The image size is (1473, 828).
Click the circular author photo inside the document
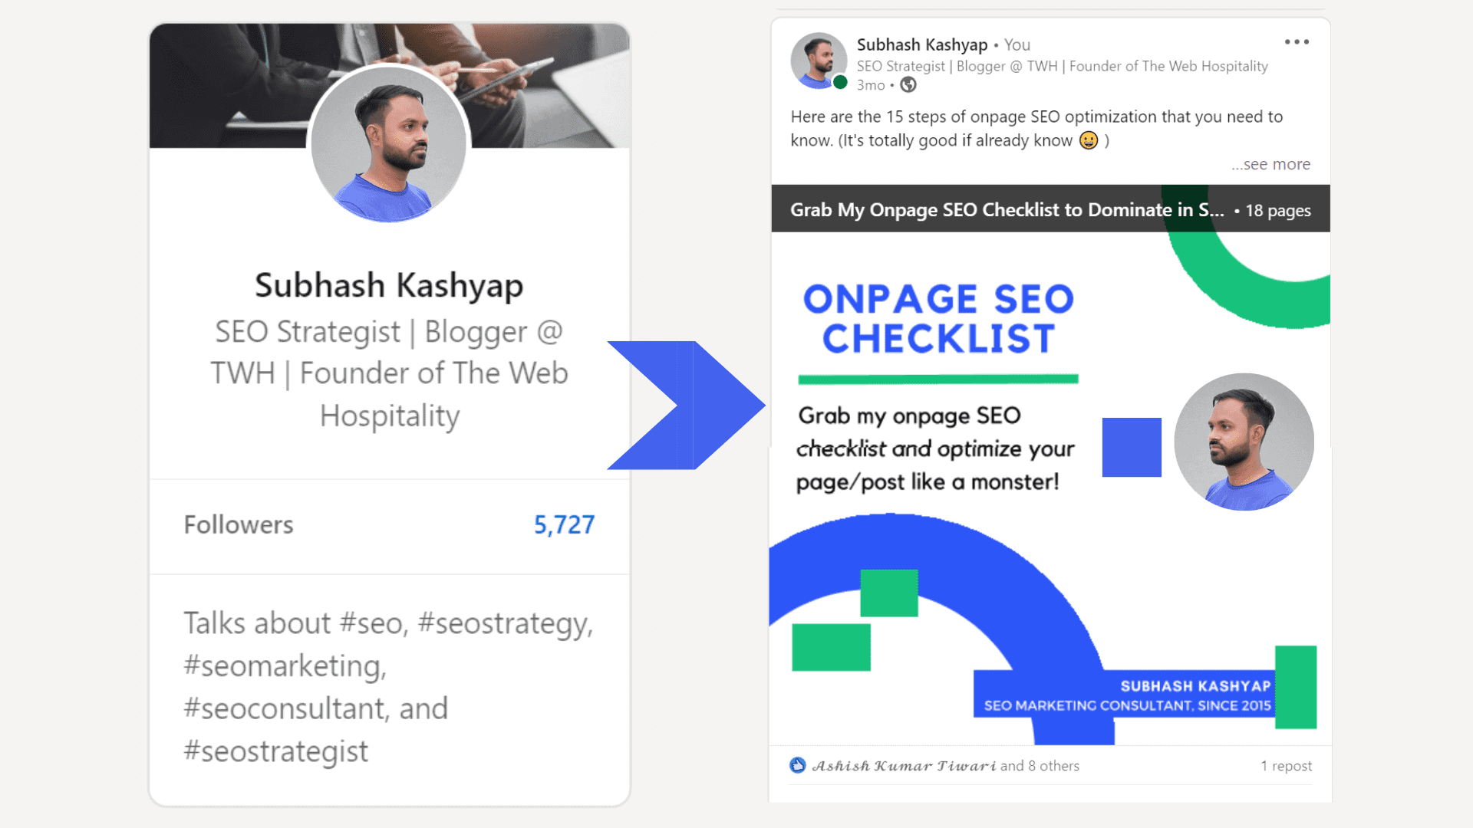coord(1244,442)
